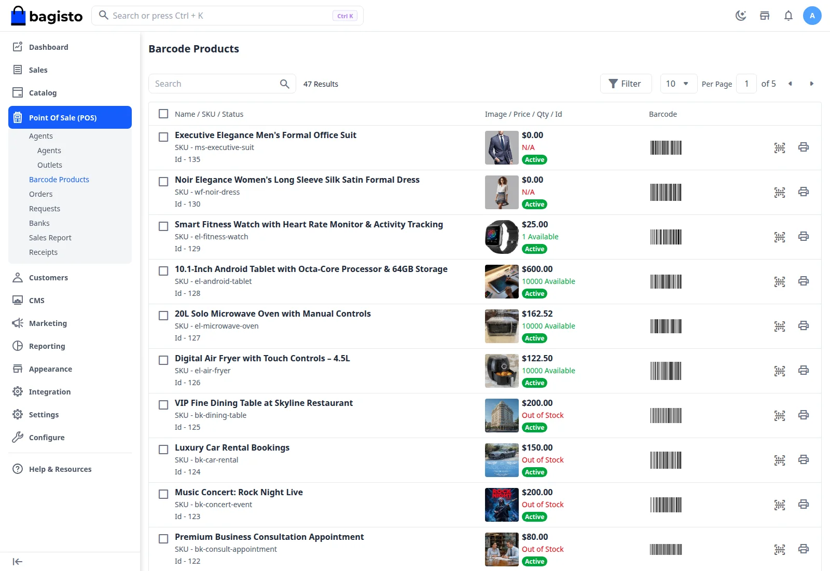Image resolution: width=830 pixels, height=571 pixels.
Task: Check the Executive Elegance Men's Suit row
Action: (x=163, y=137)
